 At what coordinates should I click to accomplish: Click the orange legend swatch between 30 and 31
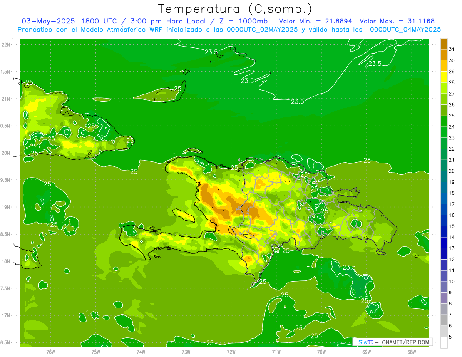pos(444,55)
